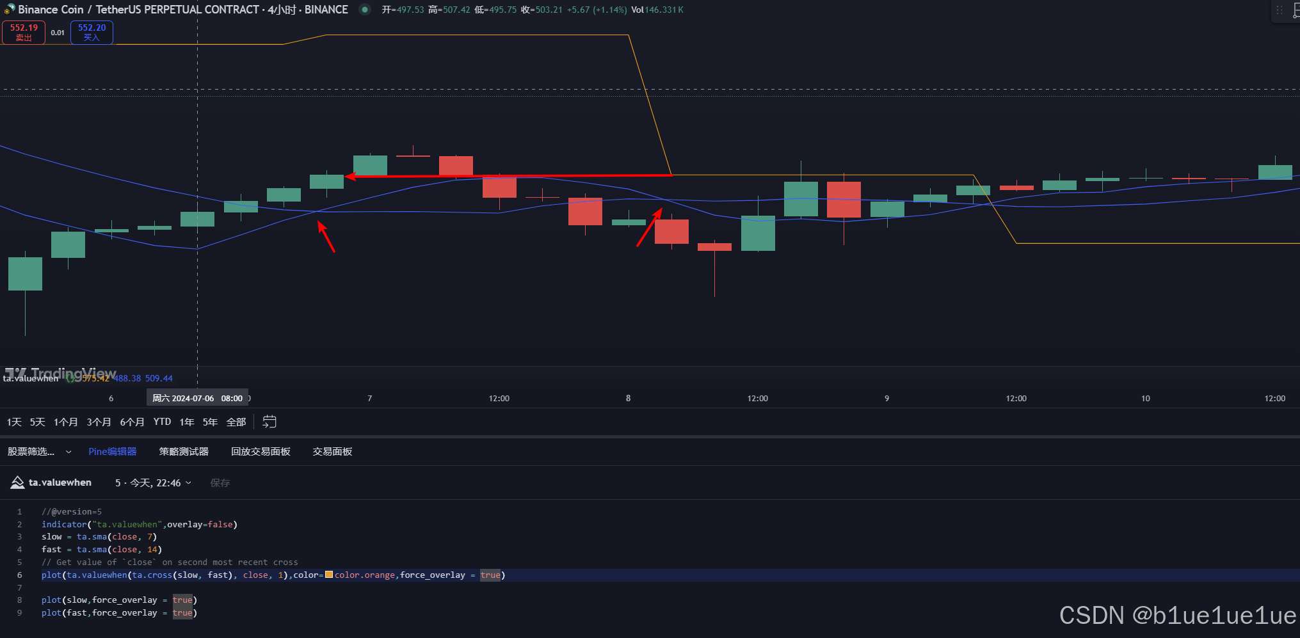Viewport: 1300px width, 638px height.
Task: Click the ta.valuewhen indicator legend on chart
Action: click(x=31, y=378)
